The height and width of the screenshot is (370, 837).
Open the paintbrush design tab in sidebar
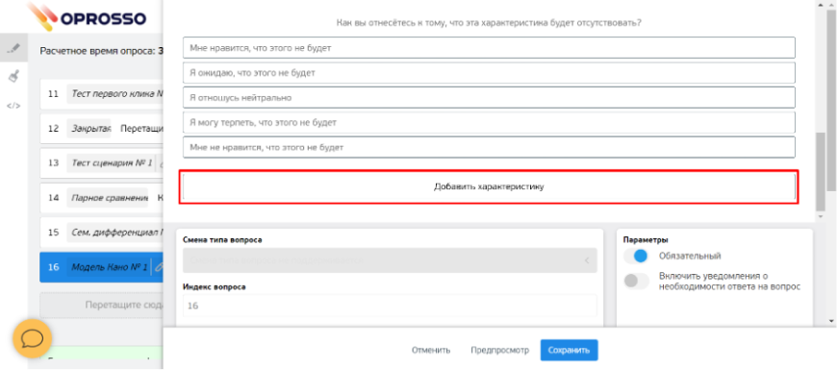[x=13, y=76]
